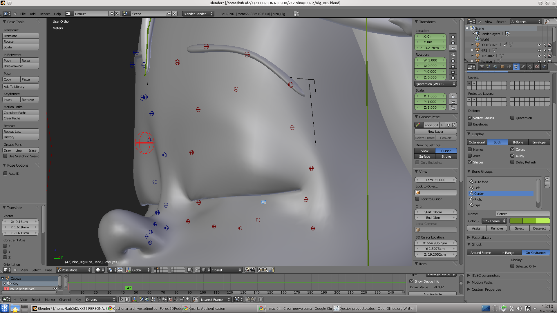Screen dimensions: 557x313
Task: Open the Quaternion (WXYZ) rotation mode dropdown
Action: click(x=435, y=84)
